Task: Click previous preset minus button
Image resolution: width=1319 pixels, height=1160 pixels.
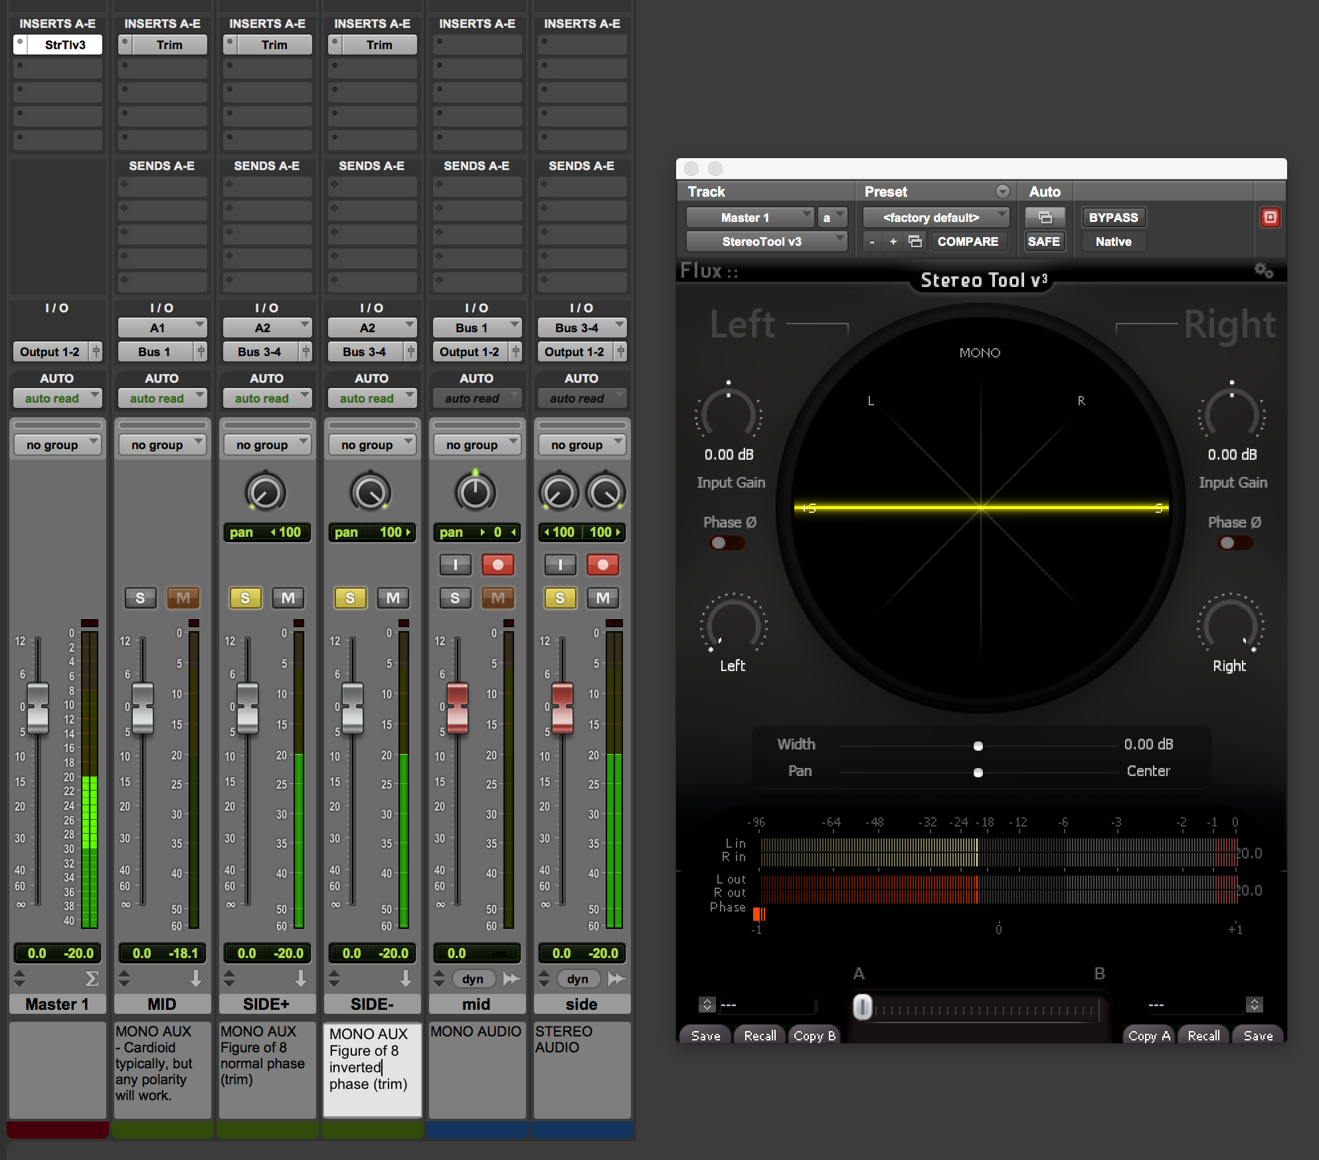Action: pos(872,241)
